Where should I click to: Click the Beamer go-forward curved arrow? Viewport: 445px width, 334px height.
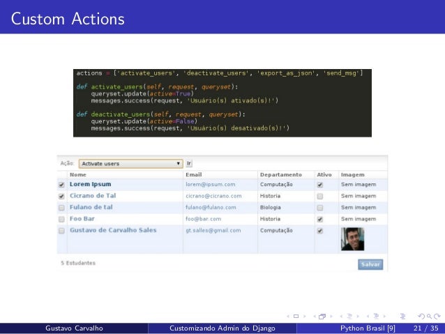[437, 316]
